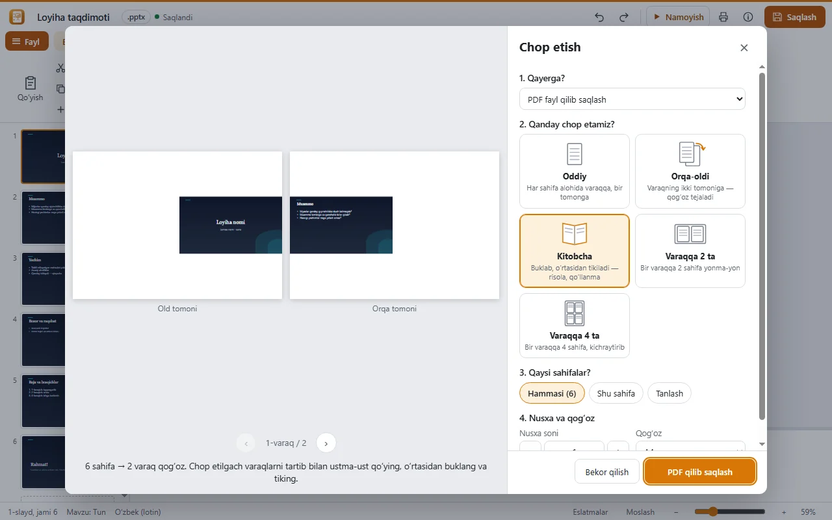Click the Saqlandi saved status text
This screenshot has width=832, height=520.
pos(176,18)
